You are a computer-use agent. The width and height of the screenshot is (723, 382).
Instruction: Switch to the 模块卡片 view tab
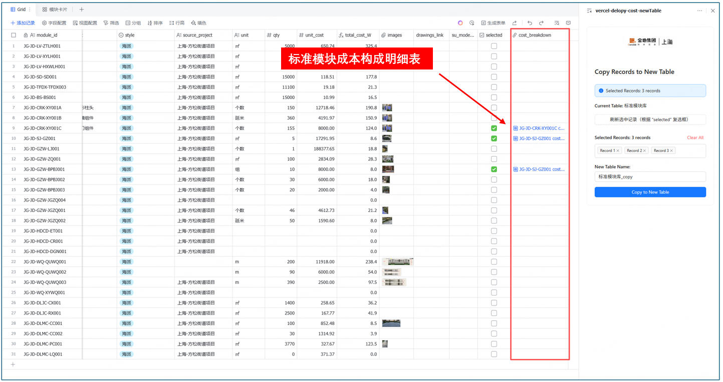(x=55, y=9)
